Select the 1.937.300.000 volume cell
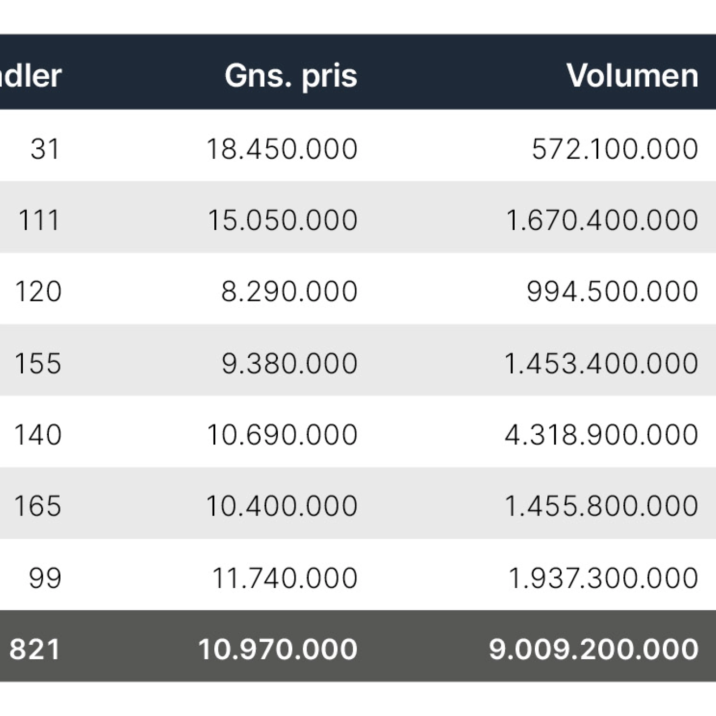The image size is (716, 716). tap(603, 578)
